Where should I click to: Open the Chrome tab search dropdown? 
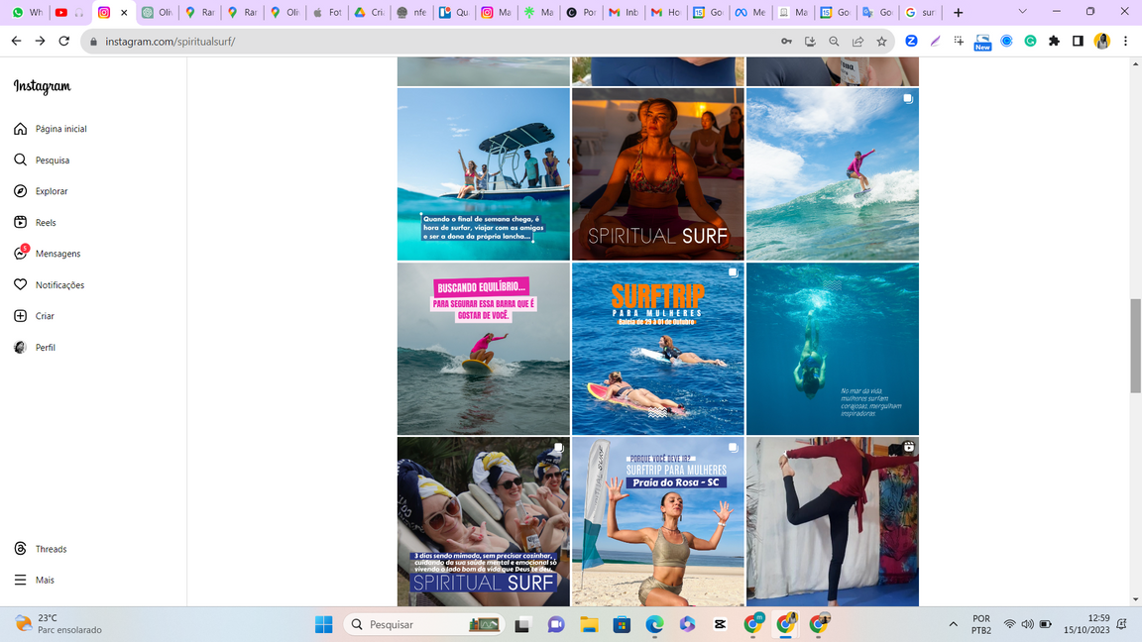coord(1022,12)
